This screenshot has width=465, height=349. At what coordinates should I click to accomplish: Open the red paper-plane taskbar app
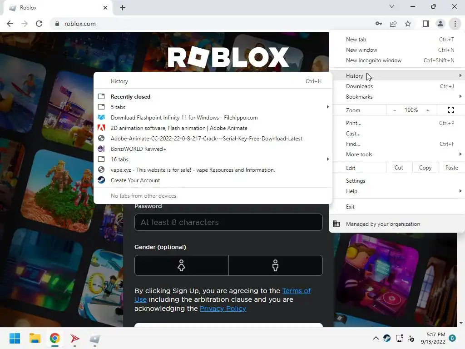click(75, 338)
